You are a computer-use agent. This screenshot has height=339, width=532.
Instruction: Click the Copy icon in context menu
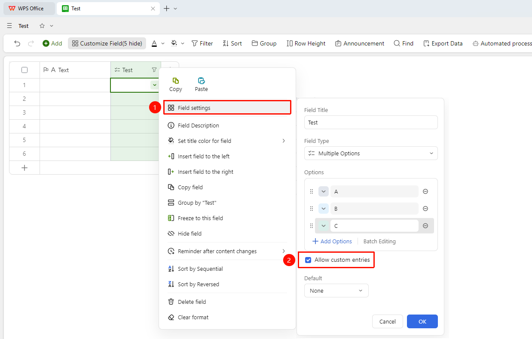pos(175,81)
